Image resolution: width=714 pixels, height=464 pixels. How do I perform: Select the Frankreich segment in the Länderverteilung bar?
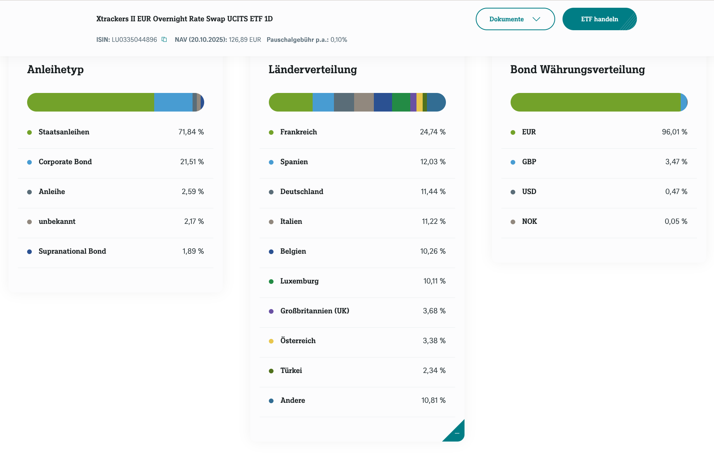(x=291, y=102)
